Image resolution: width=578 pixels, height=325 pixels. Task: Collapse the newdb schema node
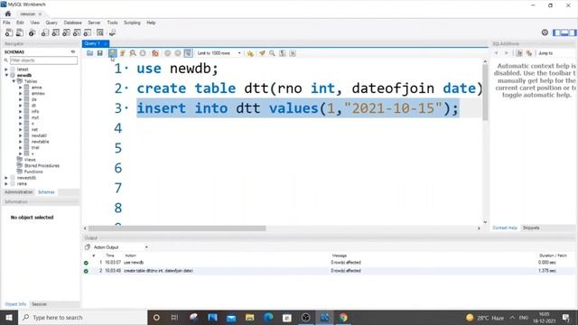point(6,75)
